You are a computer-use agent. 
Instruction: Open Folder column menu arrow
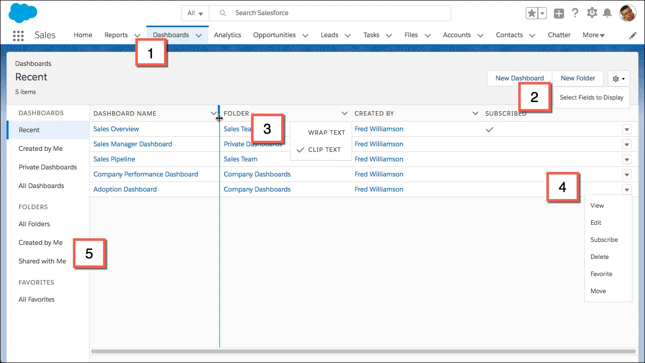pos(344,114)
